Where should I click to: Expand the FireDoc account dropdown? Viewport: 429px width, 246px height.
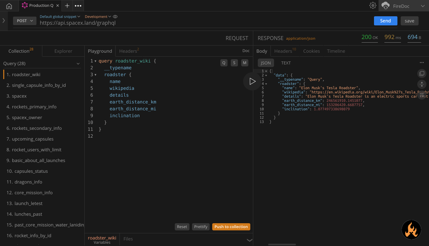tap(423, 6)
